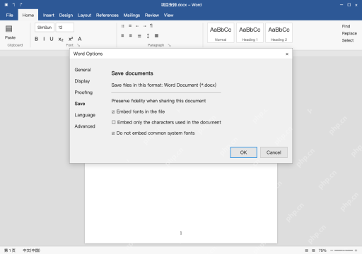Open the Paragraph dialog launcher arrow
The width and height of the screenshot is (362, 254).
click(169, 45)
